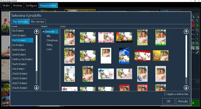The height and width of the screenshot is (109, 201).
Task: Click the green play arrow button in background
Action: [195, 103]
